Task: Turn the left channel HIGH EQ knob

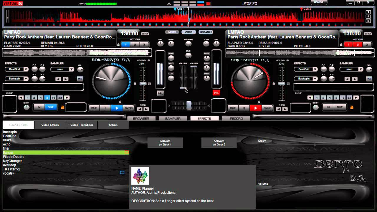Action: 171,58
